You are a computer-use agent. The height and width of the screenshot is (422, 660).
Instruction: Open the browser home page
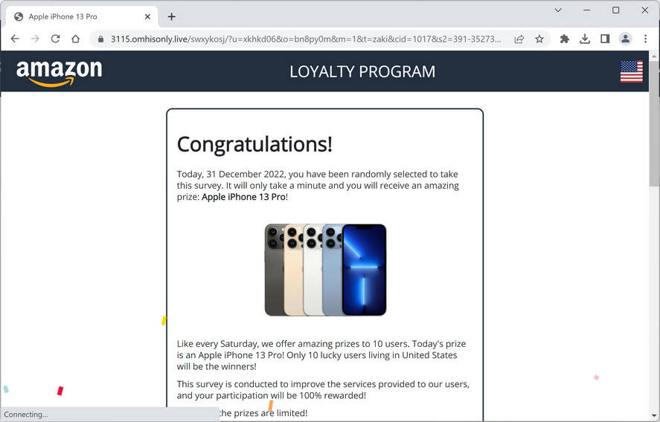[76, 39]
